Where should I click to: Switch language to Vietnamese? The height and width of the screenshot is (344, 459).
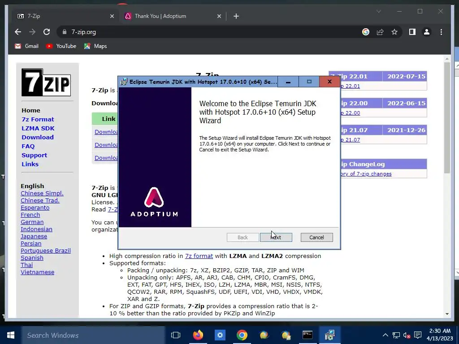[37, 272]
